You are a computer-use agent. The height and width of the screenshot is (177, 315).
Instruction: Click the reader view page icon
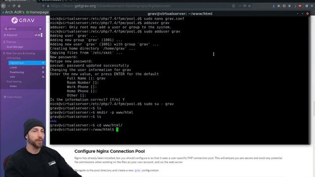point(233,6)
